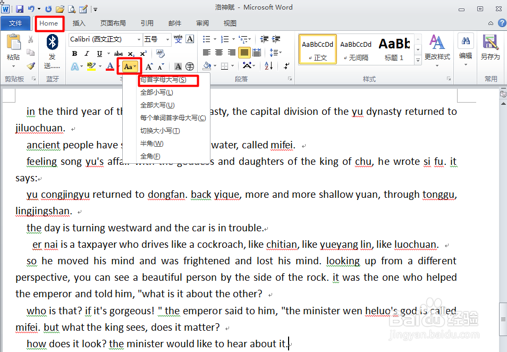Click the decrease indent icon

pos(264,39)
